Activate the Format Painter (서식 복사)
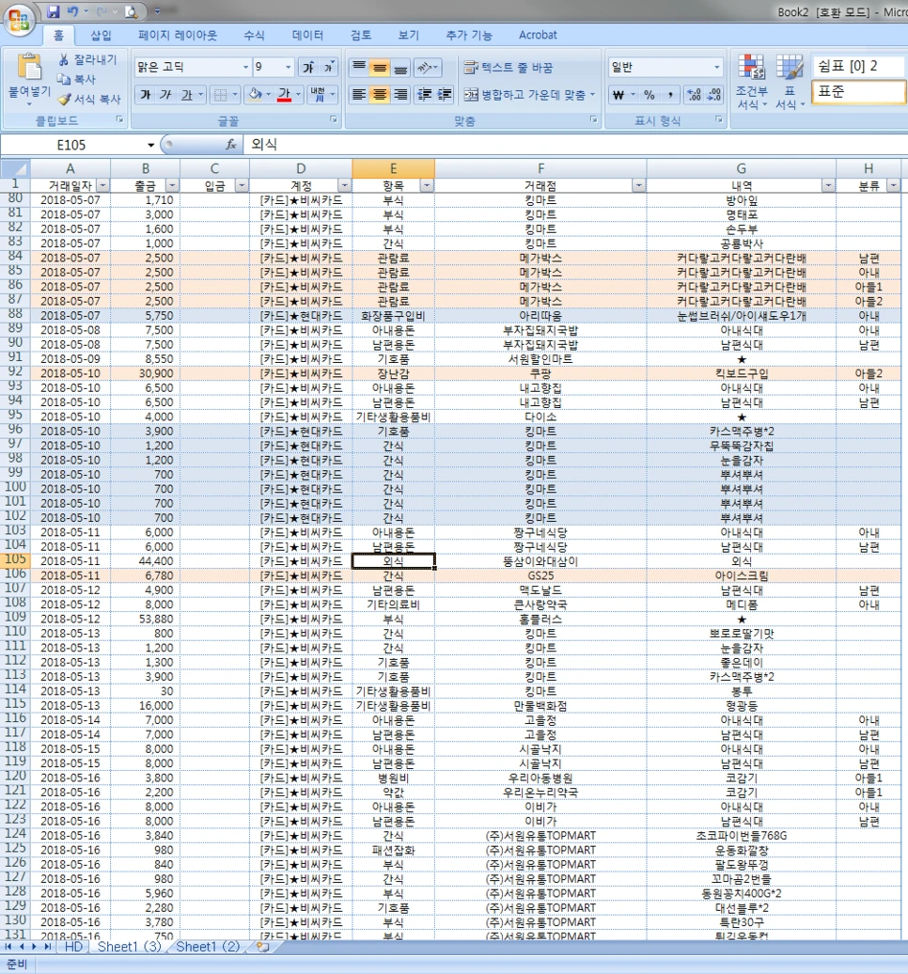Screen dimensions: 908x974 point(88,99)
